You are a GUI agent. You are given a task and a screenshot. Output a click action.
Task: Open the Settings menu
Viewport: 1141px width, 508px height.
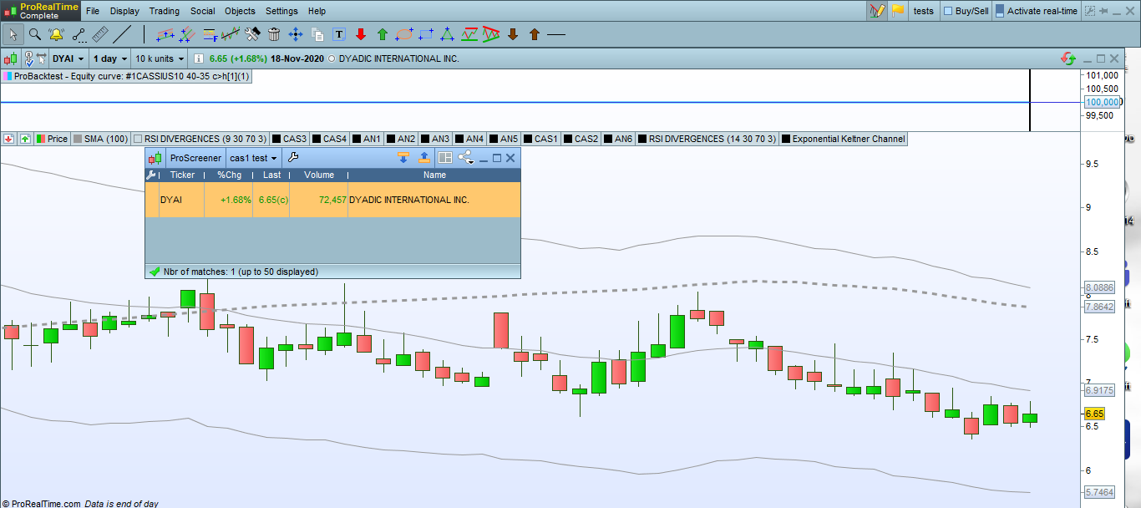pyautogui.click(x=281, y=11)
